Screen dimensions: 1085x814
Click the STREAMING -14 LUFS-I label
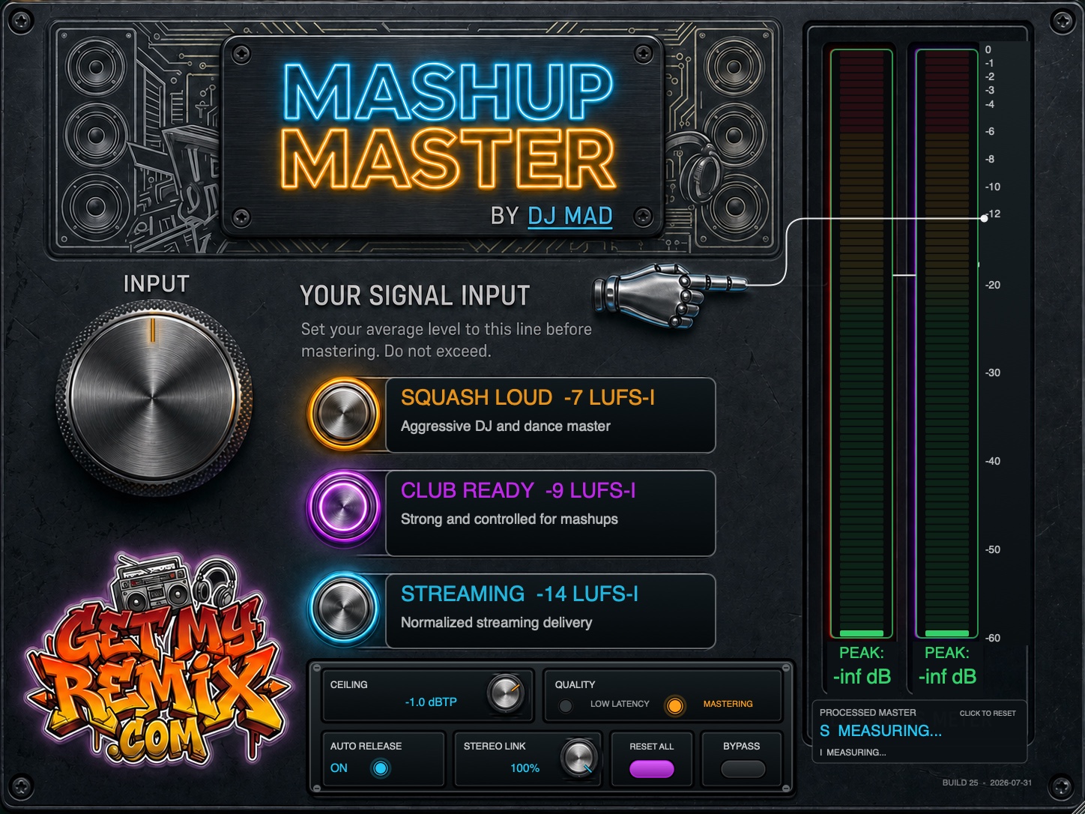pyautogui.click(x=519, y=594)
